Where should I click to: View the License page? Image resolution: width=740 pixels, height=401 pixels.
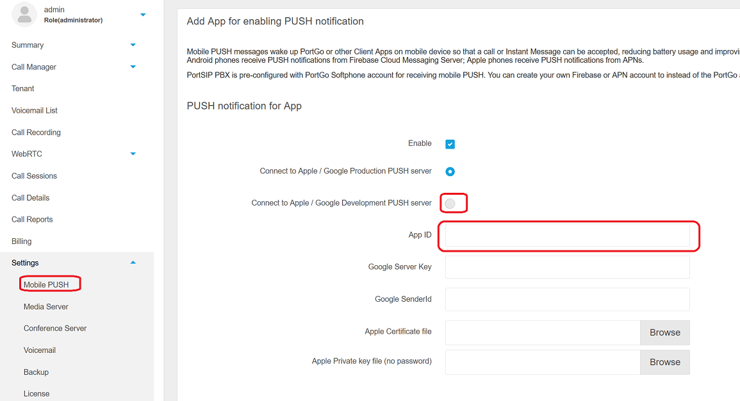coord(37,393)
